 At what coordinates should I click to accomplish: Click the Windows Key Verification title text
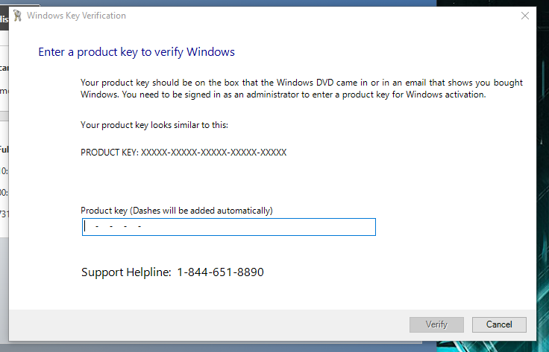(76, 16)
